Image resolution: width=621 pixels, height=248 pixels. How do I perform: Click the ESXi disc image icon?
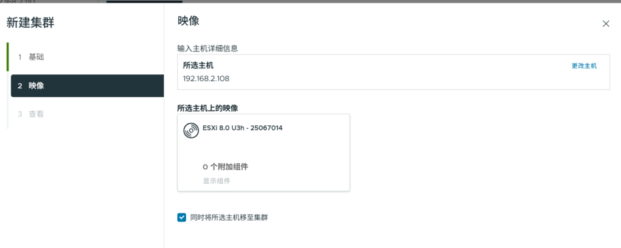(190, 129)
